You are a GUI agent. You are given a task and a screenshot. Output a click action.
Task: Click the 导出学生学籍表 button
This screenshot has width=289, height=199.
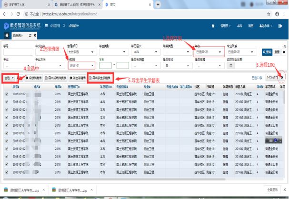pos(100,78)
